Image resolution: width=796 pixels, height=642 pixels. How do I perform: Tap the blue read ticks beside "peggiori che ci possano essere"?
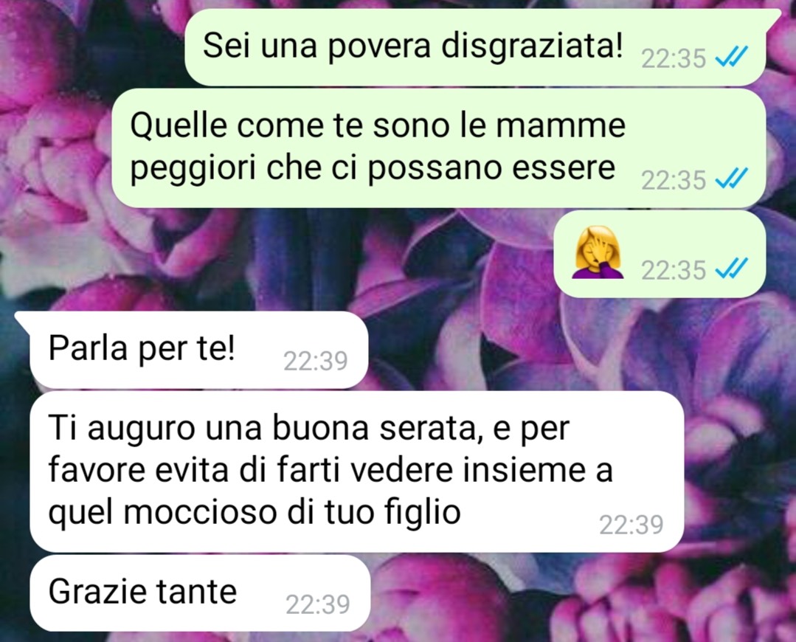pos(731,179)
